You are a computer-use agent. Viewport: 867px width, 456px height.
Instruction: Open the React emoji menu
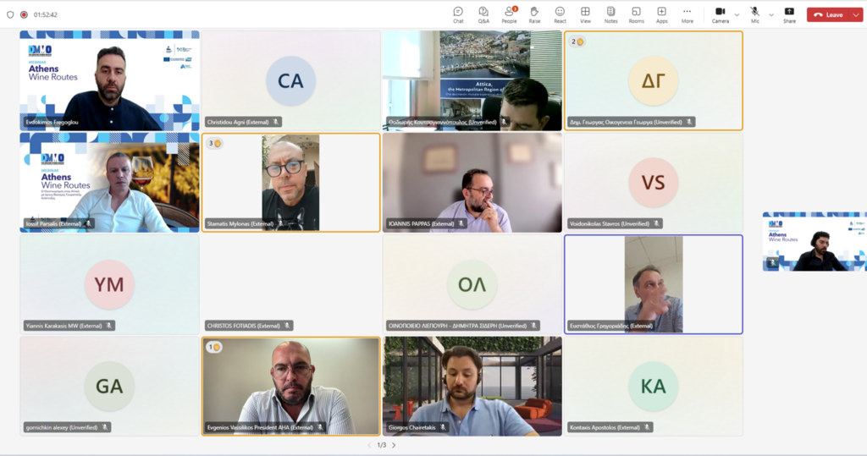(x=560, y=15)
